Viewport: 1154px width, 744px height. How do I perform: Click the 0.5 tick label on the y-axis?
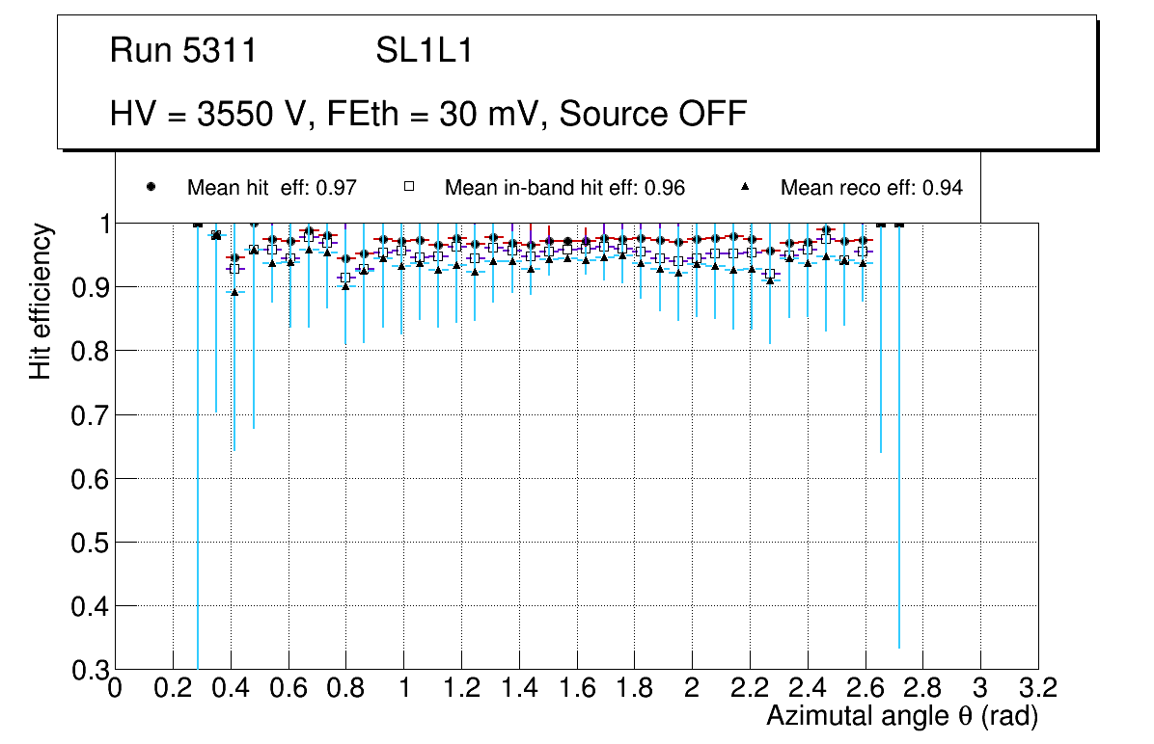(89, 542)
